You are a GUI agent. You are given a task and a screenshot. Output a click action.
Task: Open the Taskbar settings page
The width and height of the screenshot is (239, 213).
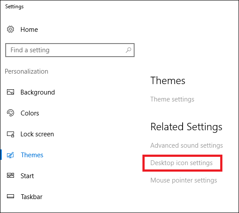(31, 197)
